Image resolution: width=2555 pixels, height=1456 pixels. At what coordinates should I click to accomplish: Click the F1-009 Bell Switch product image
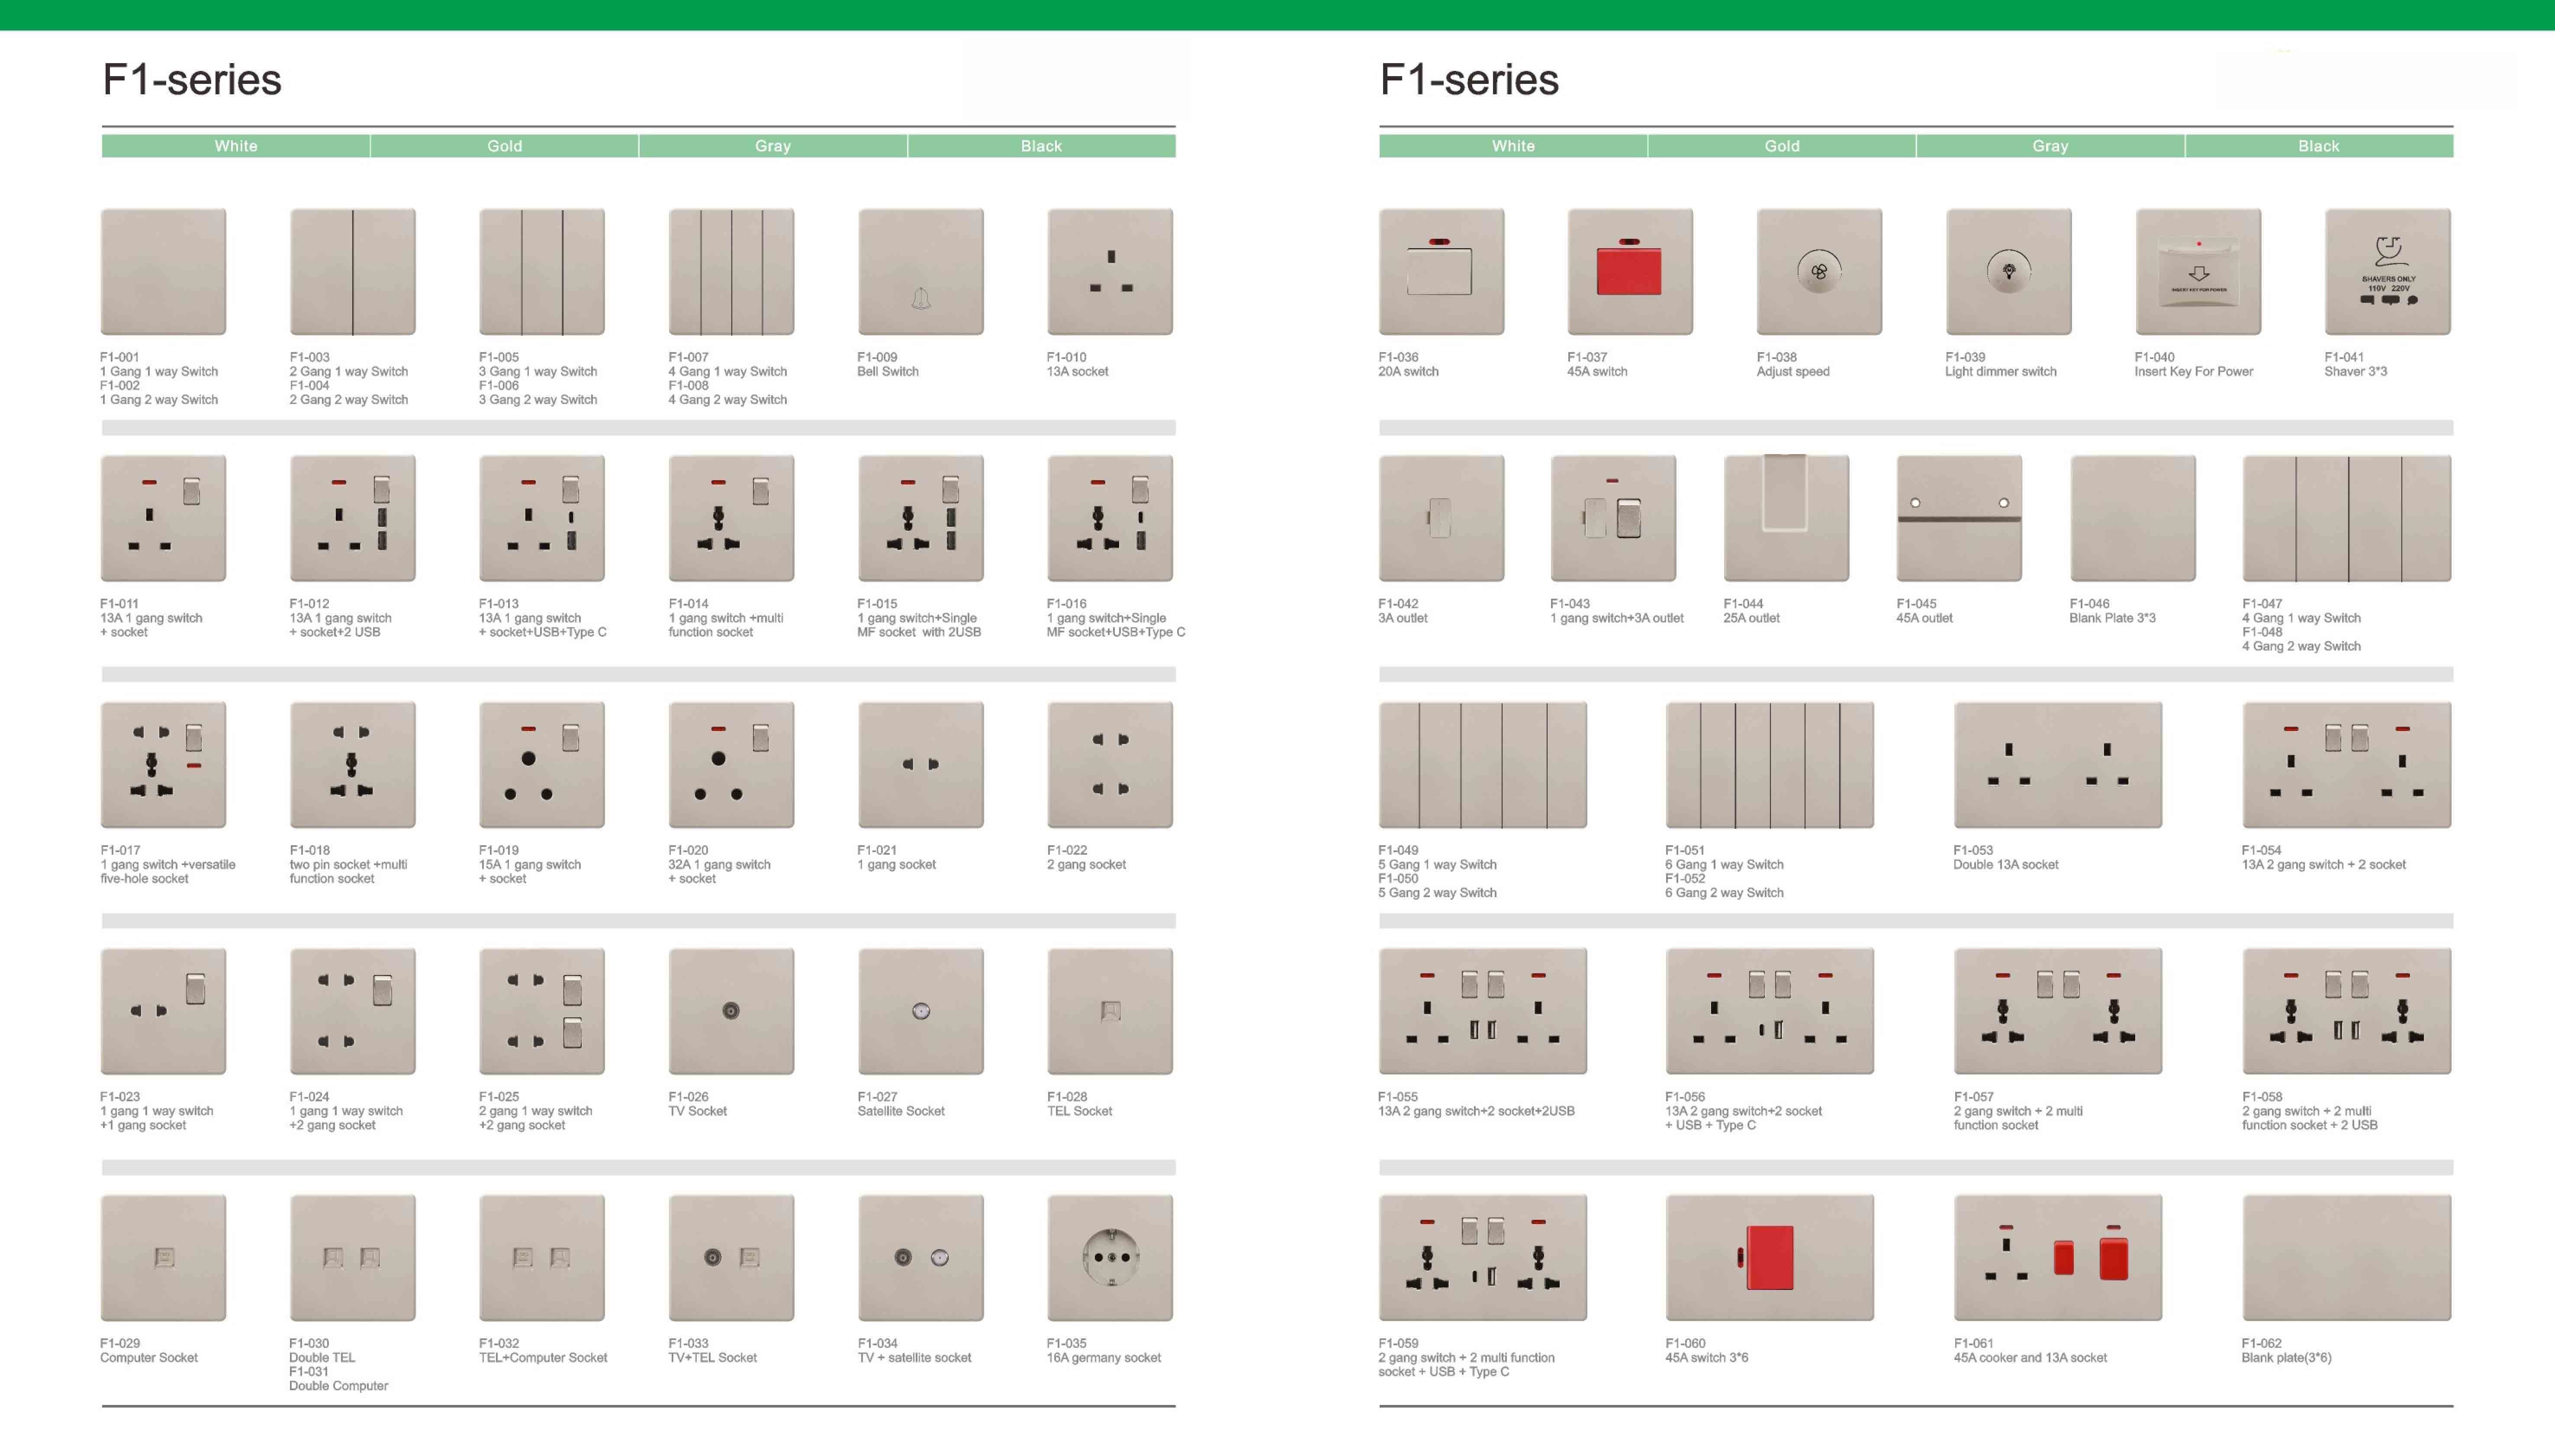tap(920, 271)
